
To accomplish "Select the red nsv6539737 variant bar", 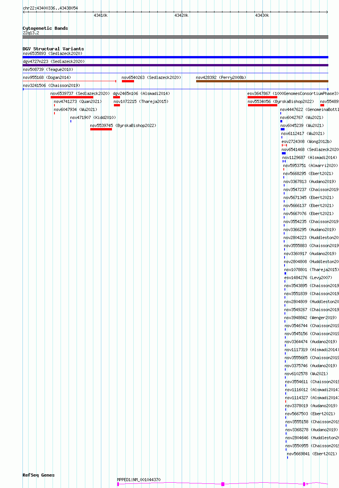I will point(72,97).
